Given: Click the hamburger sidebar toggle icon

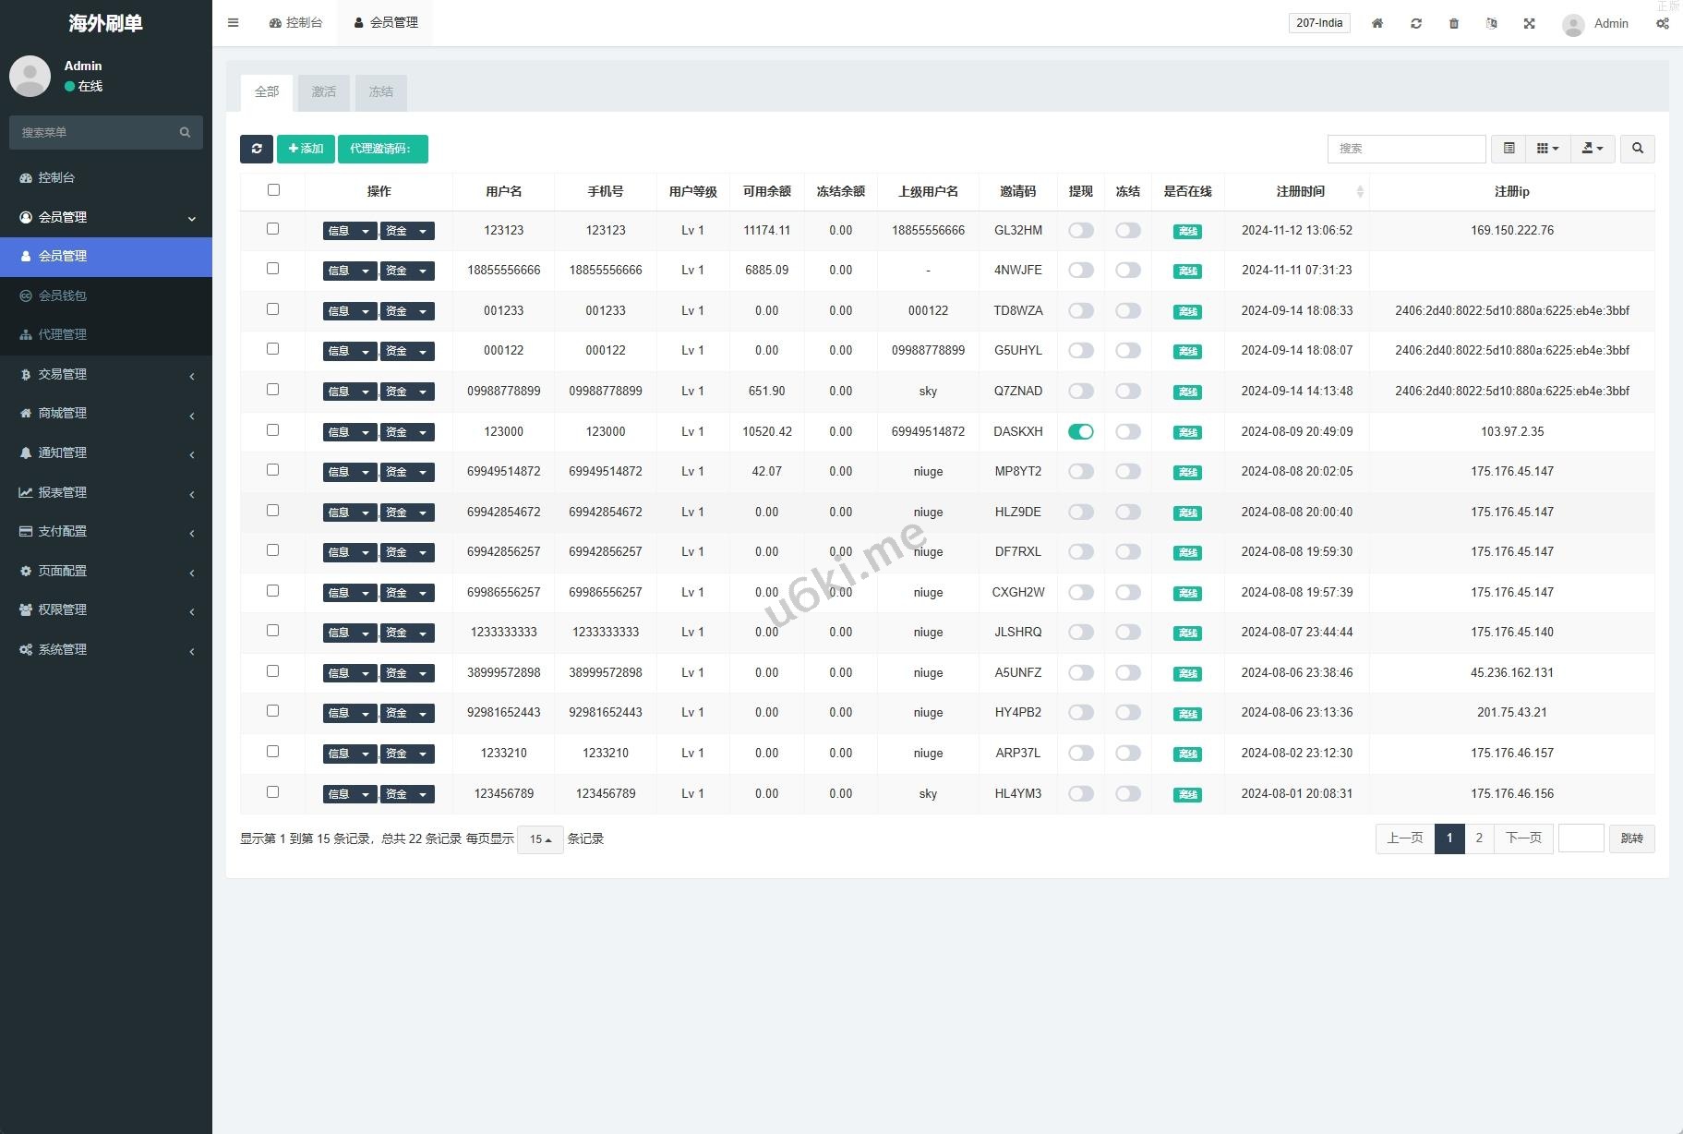Looking at the screenshot, I should click(234, 23).
